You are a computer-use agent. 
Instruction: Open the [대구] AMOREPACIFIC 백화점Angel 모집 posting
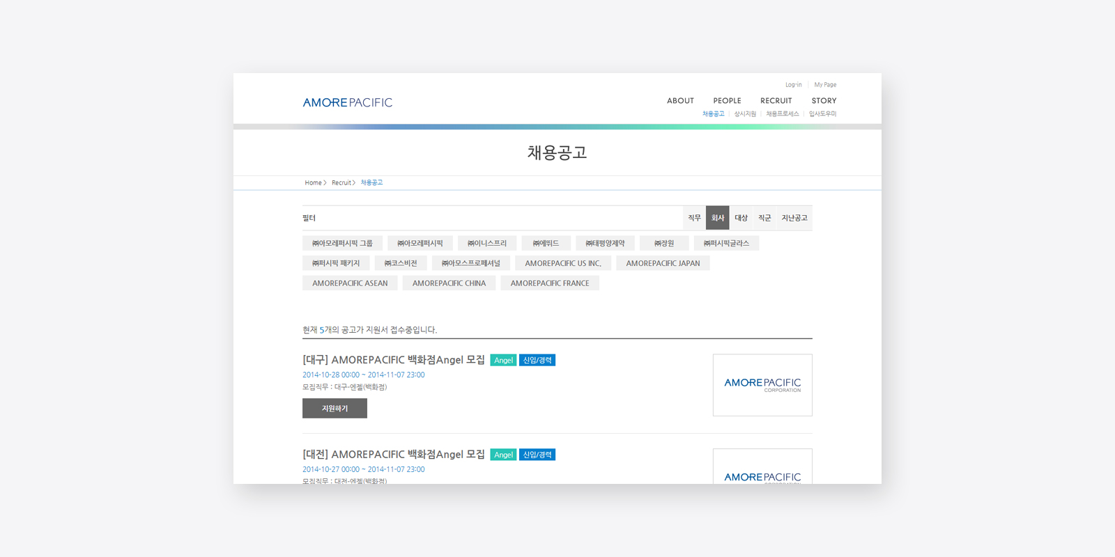[x=394, y=360]
